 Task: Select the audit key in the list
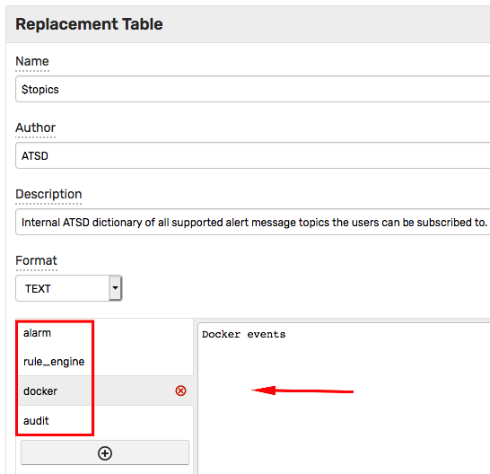tap(36, 421)
